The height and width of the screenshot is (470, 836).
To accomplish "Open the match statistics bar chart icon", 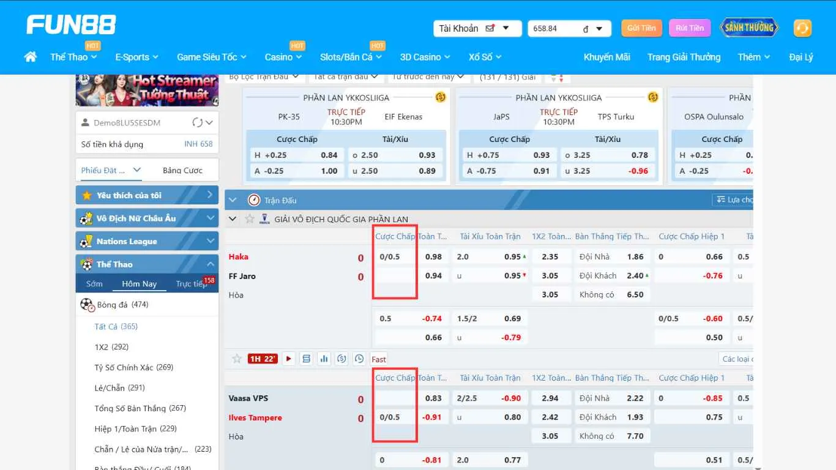I will 324,359.
